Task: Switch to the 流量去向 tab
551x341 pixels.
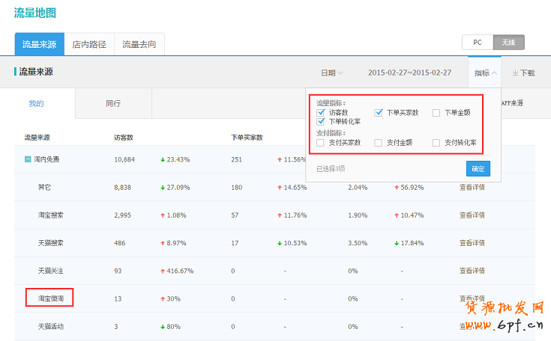Action: [x=139, y=44]
